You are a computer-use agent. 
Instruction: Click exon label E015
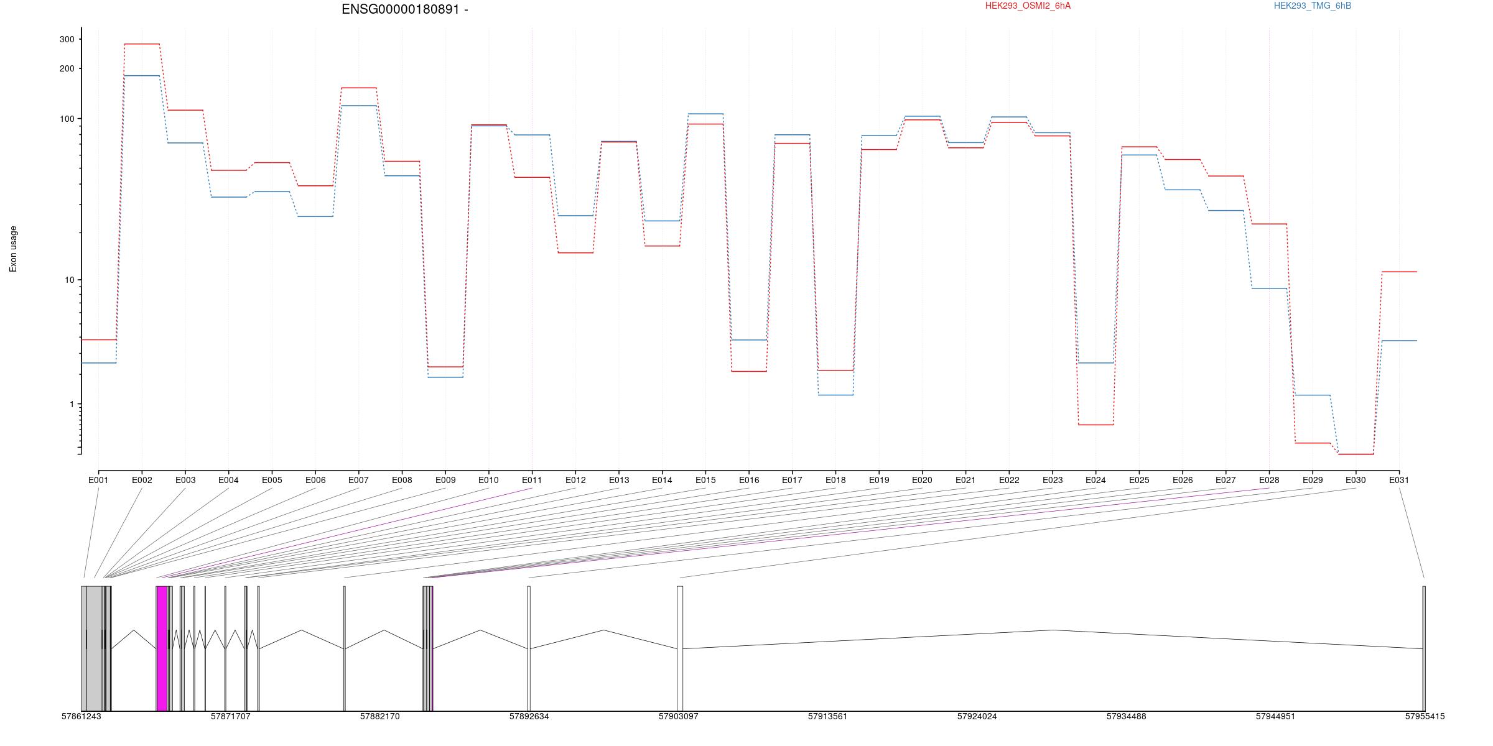click(705, 480)
